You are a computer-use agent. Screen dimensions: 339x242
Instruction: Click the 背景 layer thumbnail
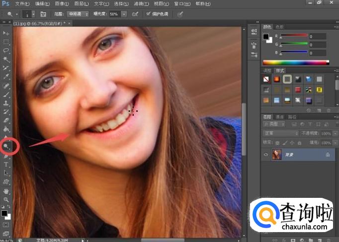click(277, 155)
